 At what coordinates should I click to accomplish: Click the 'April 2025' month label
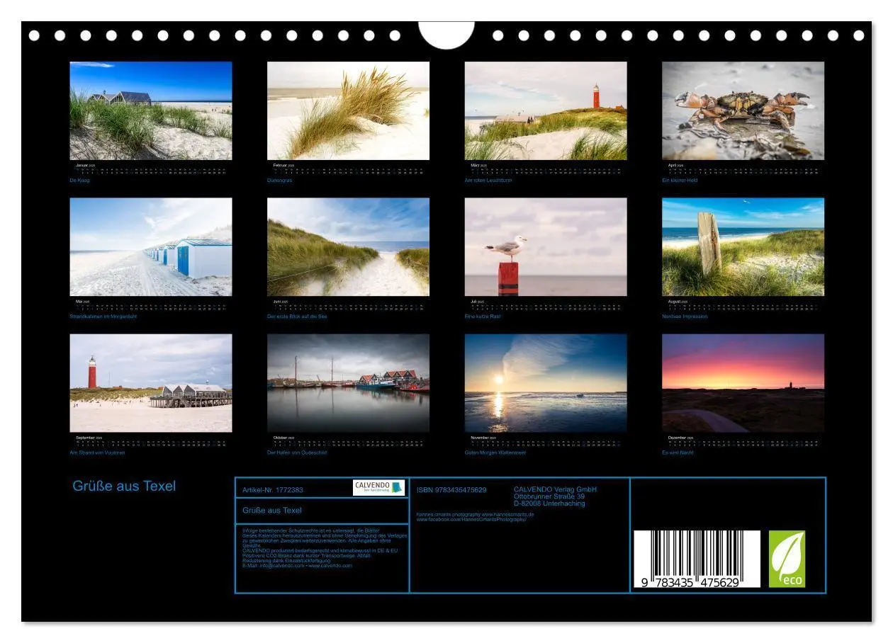[x=676, y=165]
